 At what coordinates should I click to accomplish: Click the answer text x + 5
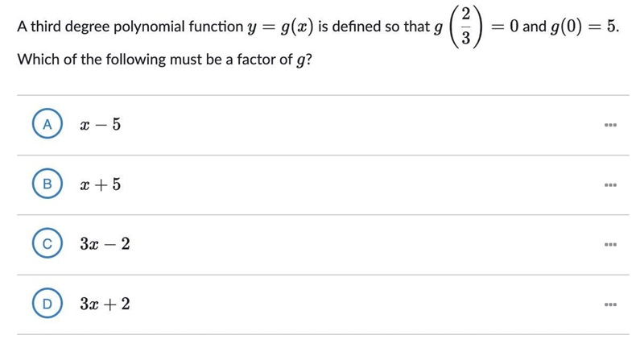coord(101,184)
